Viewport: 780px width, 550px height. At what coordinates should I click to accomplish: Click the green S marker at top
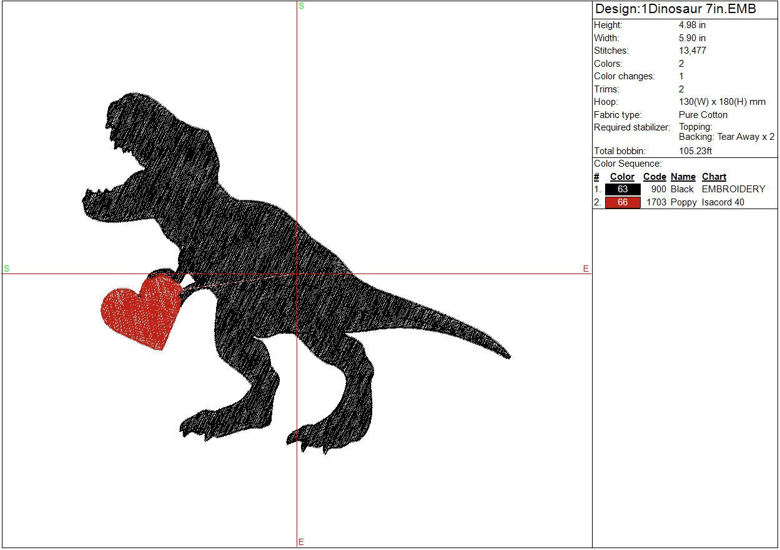[301, 6]
